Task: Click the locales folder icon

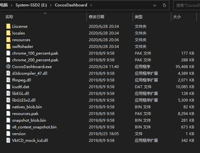Action: 8,33
